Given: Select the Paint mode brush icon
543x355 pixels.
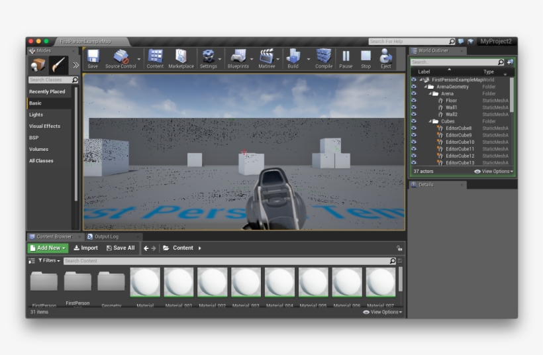Looking at the screenshot, I should coord(58,64).
